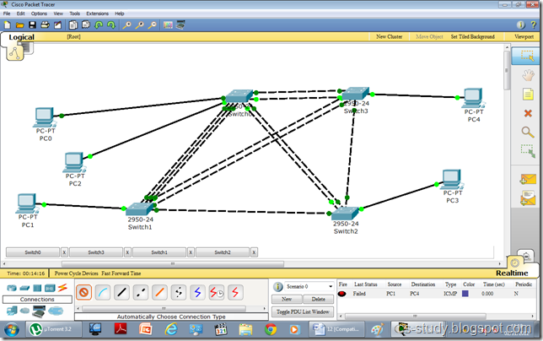Select the PC4 device on canvas
The width and height of the screenshot is (543, 341).
(x=473, y=98)
